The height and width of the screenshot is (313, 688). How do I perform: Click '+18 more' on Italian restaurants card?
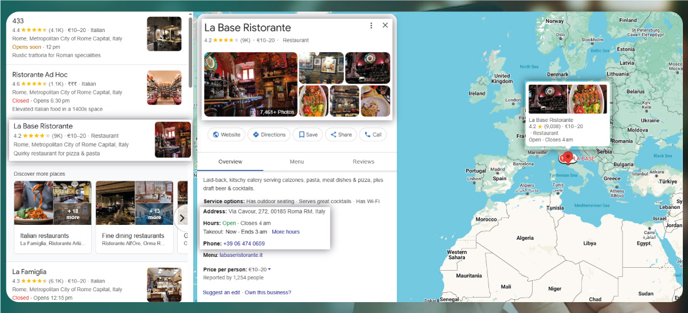73,213
